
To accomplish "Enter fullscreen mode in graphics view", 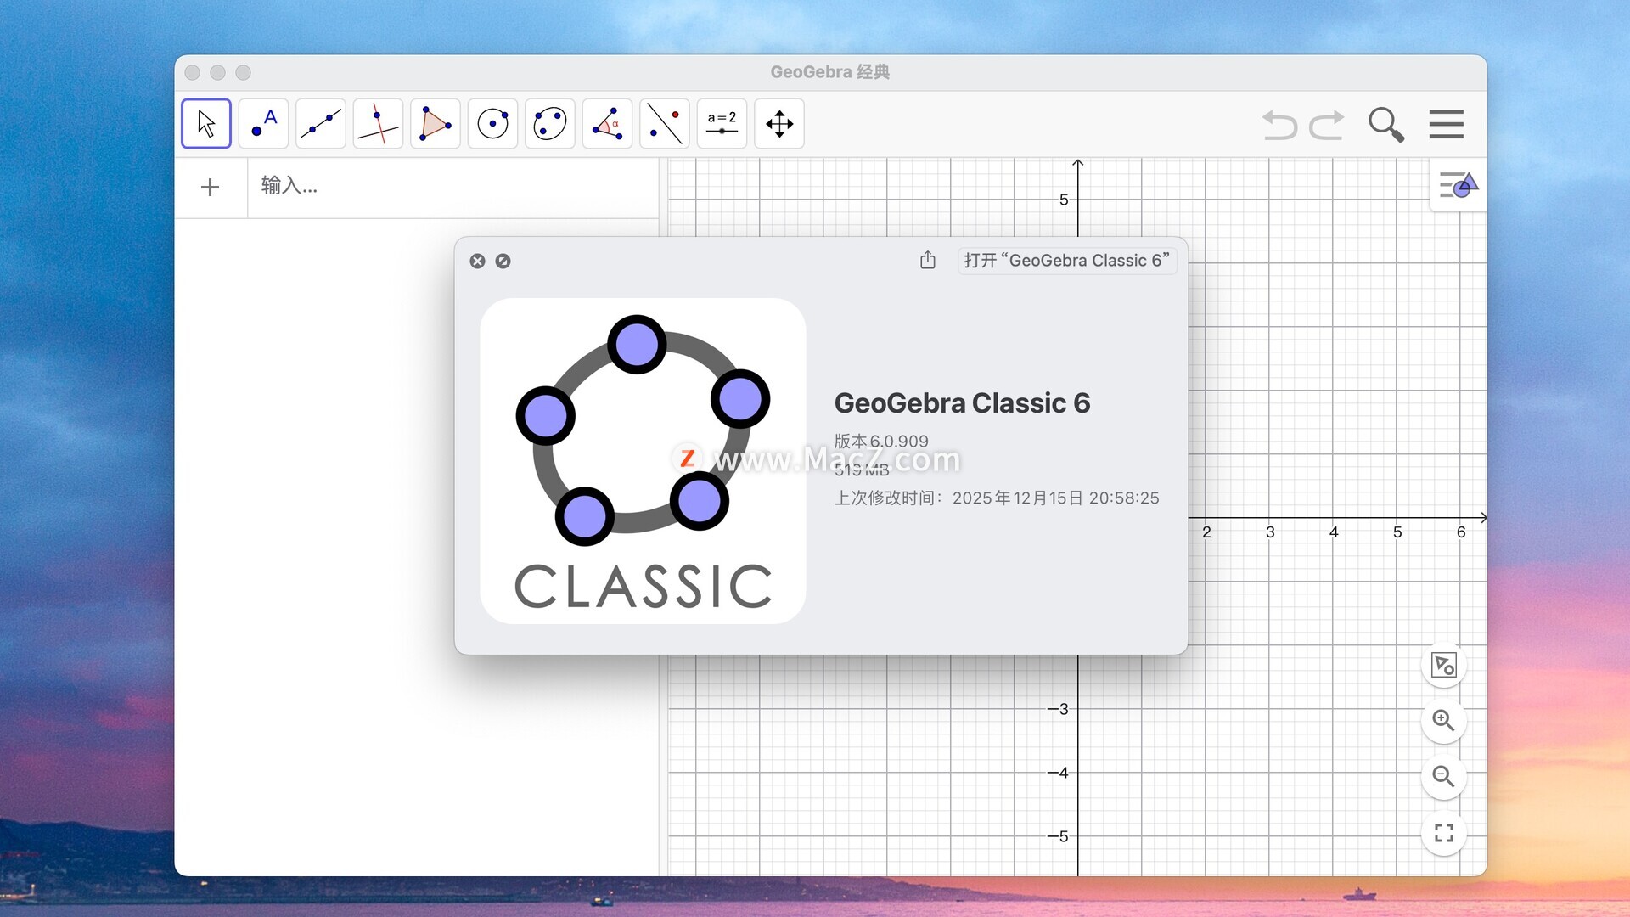I will [1443, 833].
